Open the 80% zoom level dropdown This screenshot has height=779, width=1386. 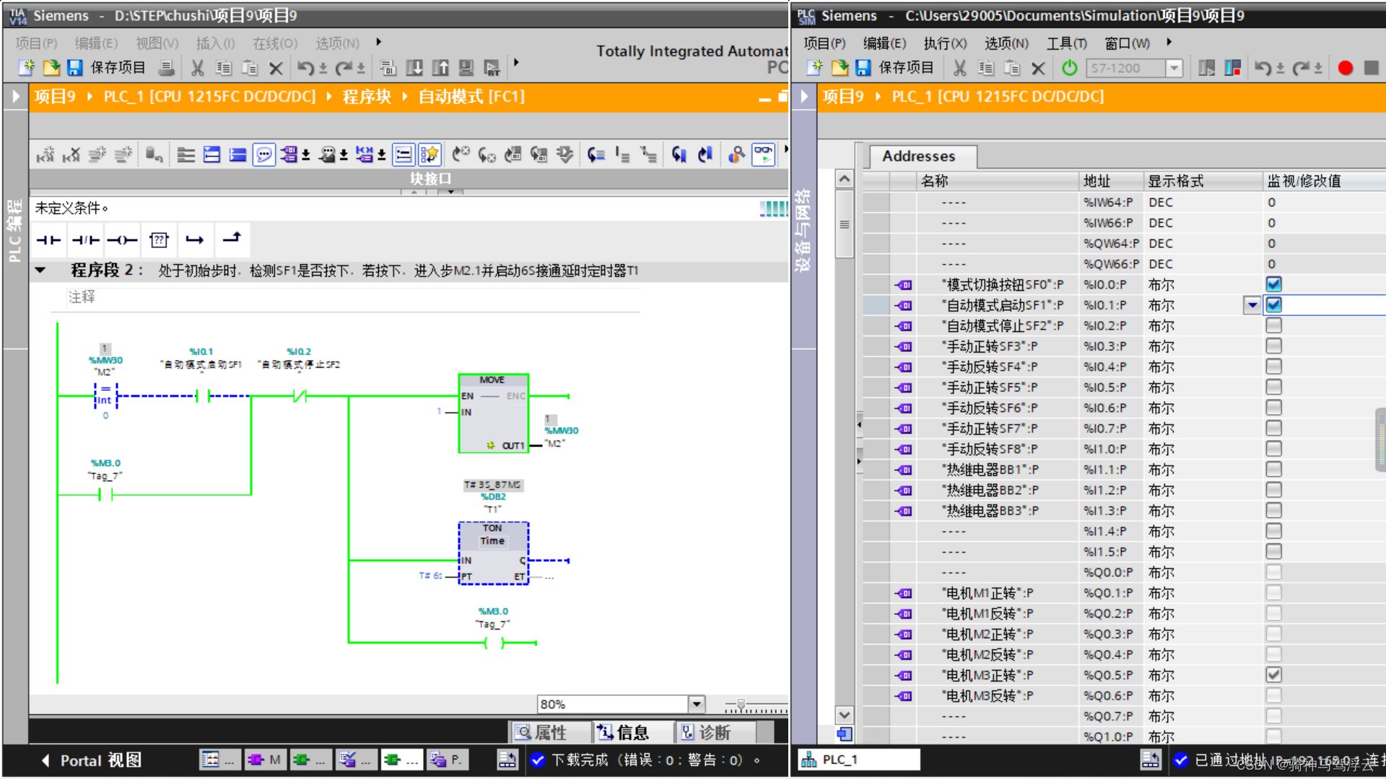click(696, 703)
